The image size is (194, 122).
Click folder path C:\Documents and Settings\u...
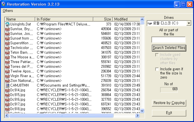click(x=63, y=85)
